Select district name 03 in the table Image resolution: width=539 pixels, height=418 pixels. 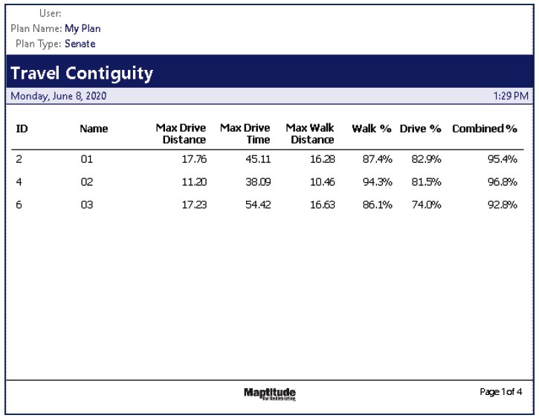point(87,206)
